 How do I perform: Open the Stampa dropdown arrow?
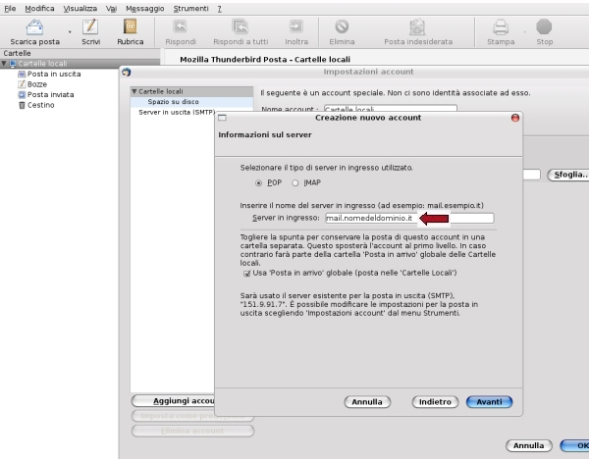coord(525,32)
